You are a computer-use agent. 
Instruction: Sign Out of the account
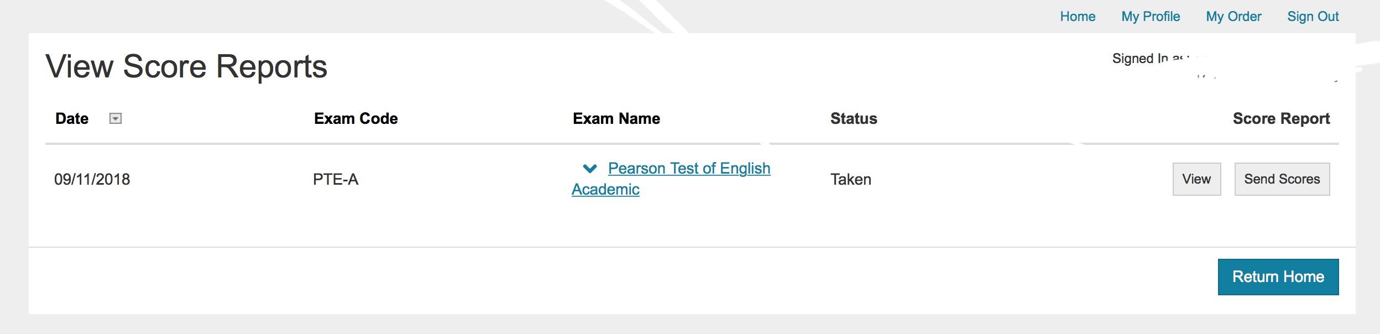pyautogui.click(x=1313, y=17)
